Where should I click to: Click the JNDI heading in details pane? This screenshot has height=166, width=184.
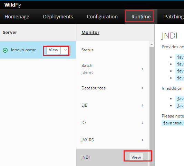[x=169, y=36]
